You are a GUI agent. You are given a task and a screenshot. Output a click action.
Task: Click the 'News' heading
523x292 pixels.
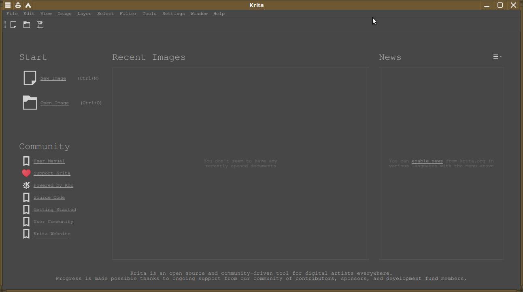pyautogui.click(x=390, y=57)
